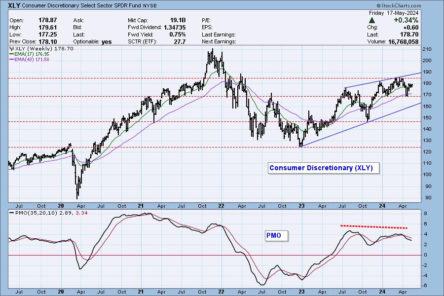444x296 pixels.
Task: Click the EMA(43) 171.58 legend entry
Action: pos(32,60)
